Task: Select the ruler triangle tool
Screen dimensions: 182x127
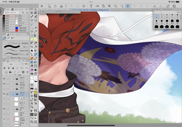Action: tap(32, 43)
